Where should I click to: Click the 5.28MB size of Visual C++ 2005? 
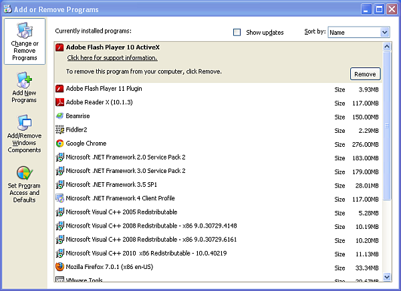click(368, 213)
